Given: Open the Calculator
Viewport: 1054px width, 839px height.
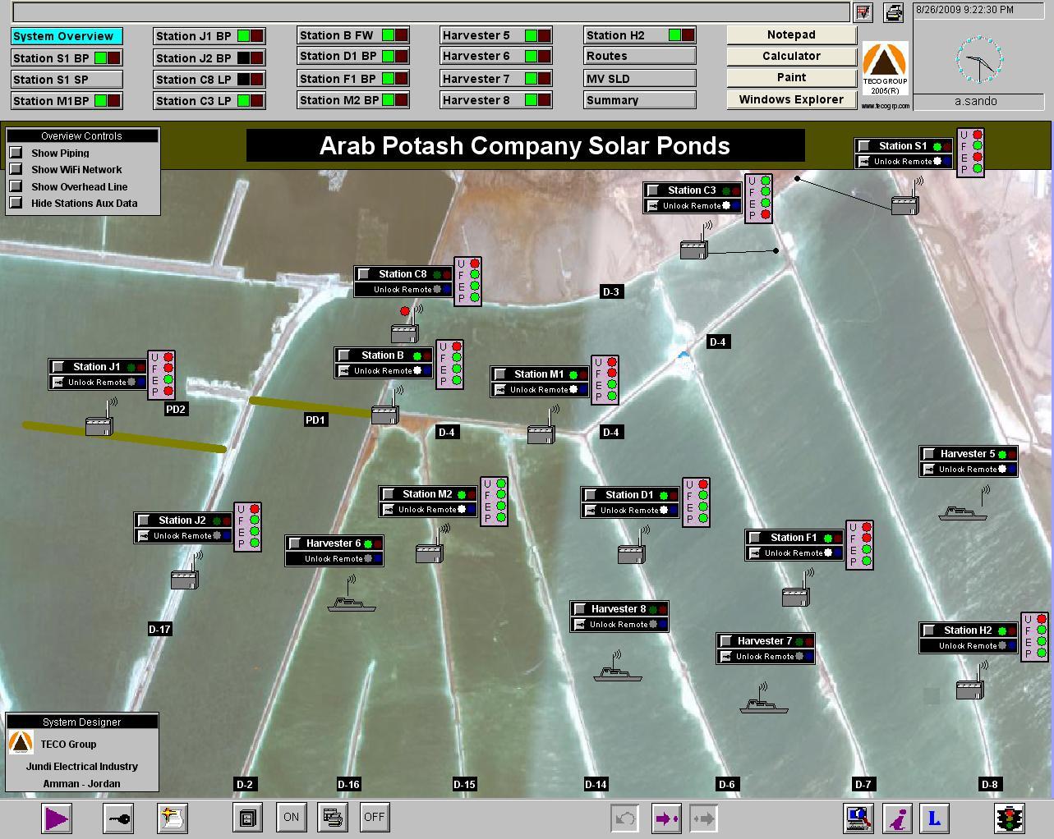Looking at the screenshot, I should pyautogui.click(x=789, y=56).
